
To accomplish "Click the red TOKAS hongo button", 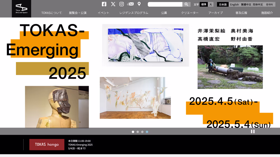I will point(47,144).
